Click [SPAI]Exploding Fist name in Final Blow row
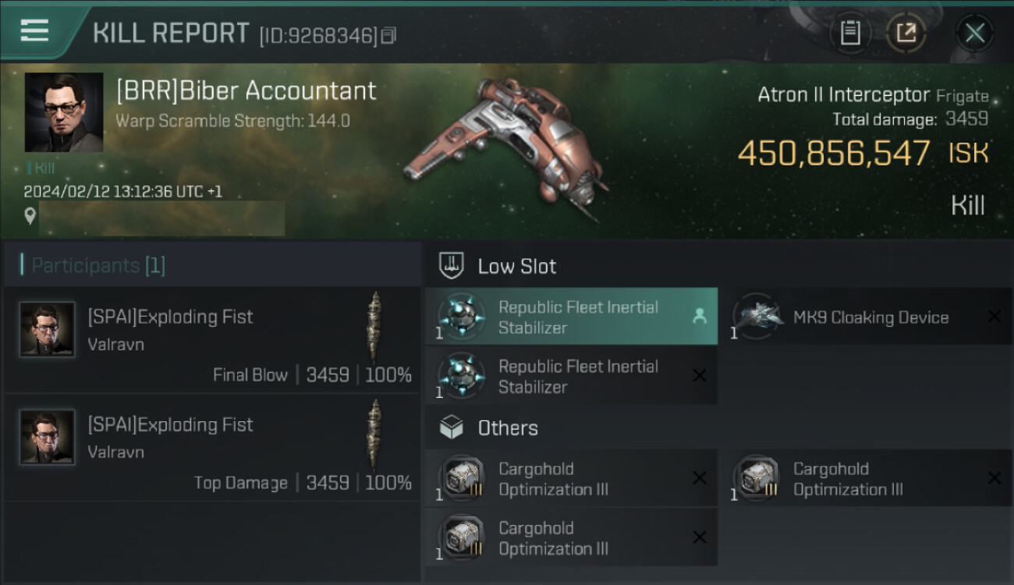The height and width of the screenshot is (585, 1014). 170,317
